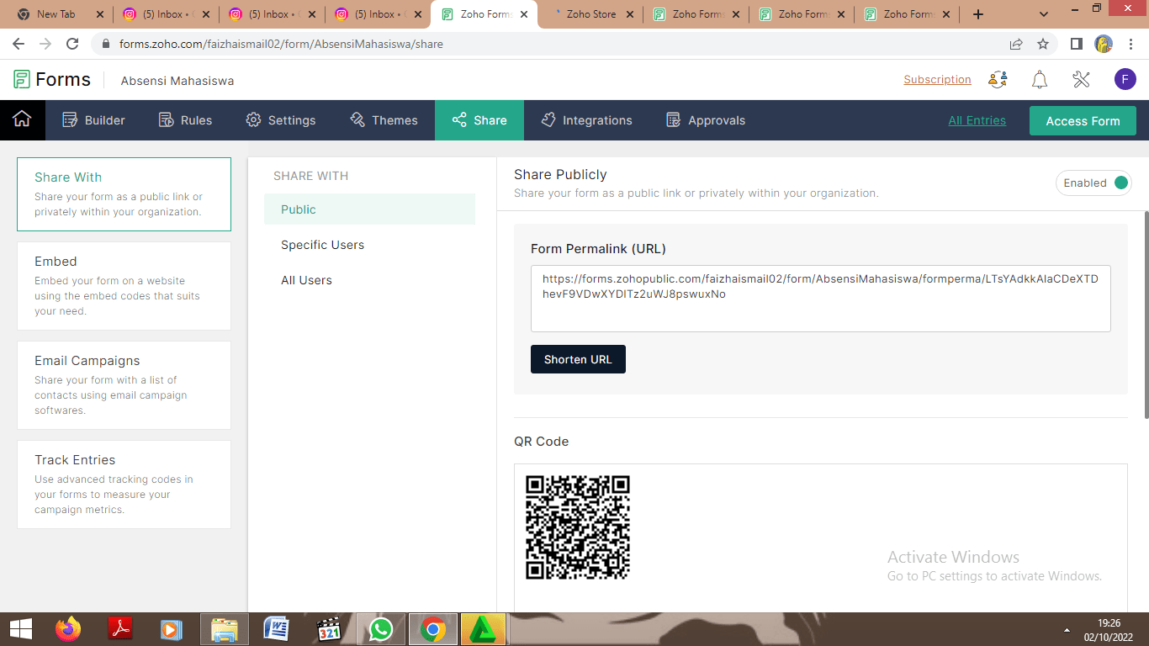Open the Windows Start button
The image size is (1149, 646).
pyautogui.click(x=21, y=629)
